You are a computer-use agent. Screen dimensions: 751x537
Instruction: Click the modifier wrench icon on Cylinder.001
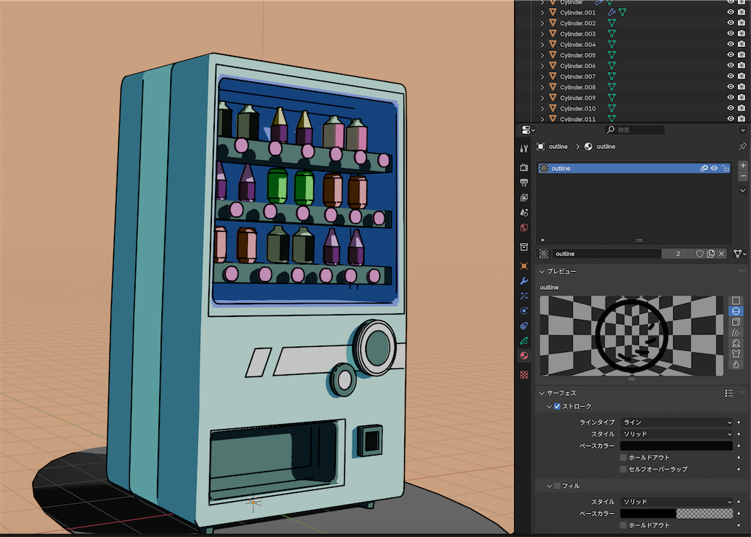[x=612, y=12]
